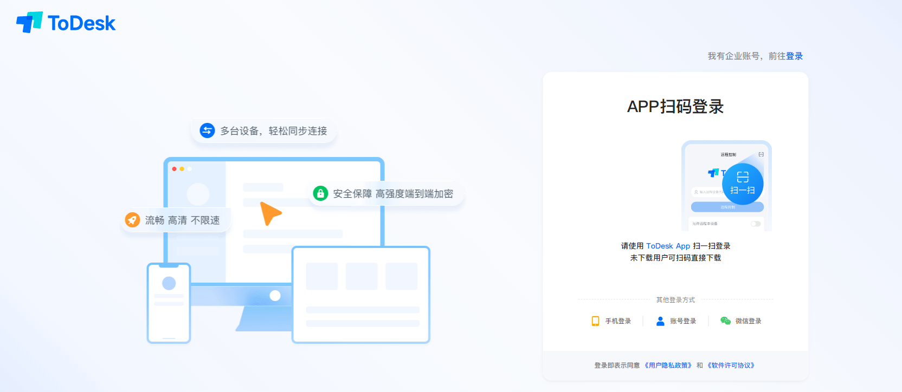Choose 微信登录 login method
The height and width of the screenshot is (392, 902).
click(748, 321)
